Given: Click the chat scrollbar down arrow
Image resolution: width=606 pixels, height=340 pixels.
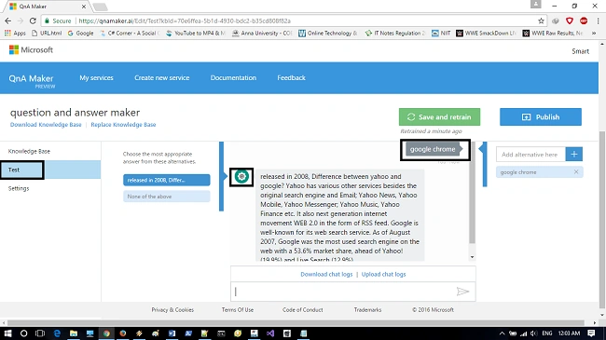Looking at the screenshot, I should click(x=472, y=257).
